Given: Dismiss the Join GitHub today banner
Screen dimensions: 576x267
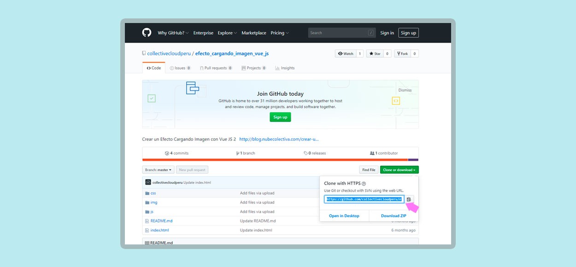Looking at the screenshot, I should (405, 90).
